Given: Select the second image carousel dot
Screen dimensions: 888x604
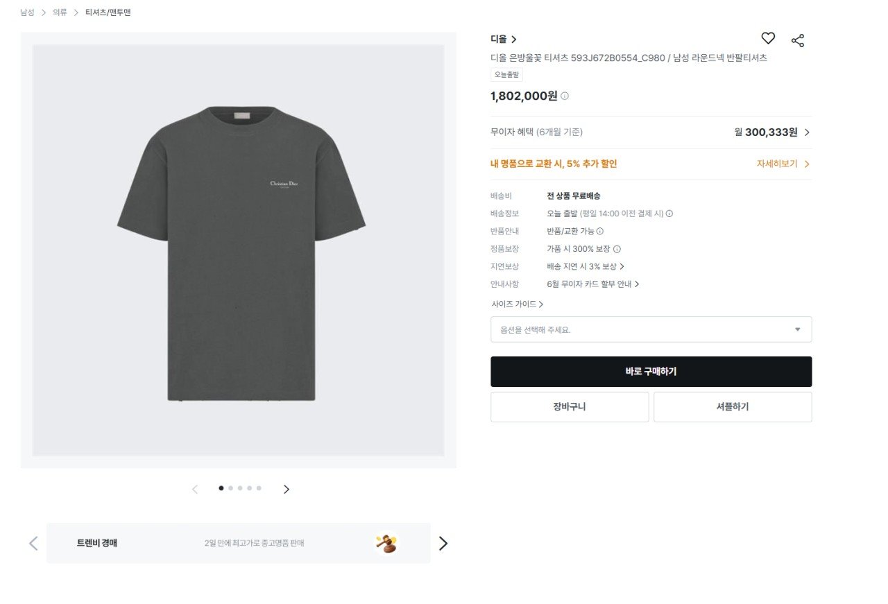Looking at the screenshot, I should tap(230, 488).
